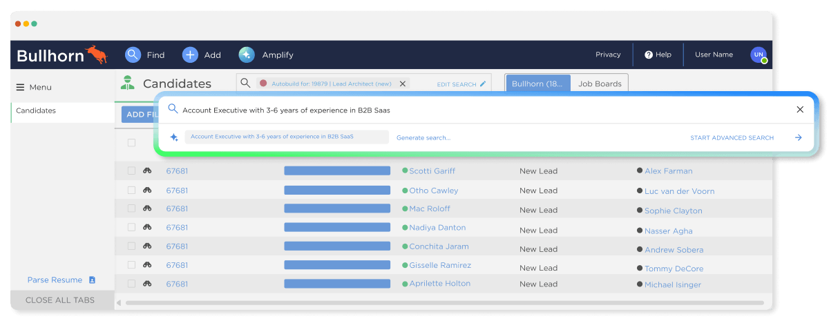Image resolution: width=829 pixels, height=321 pixels.
Task: Toggle the select-all header checkbox
Action: click(x=131, y=143)
